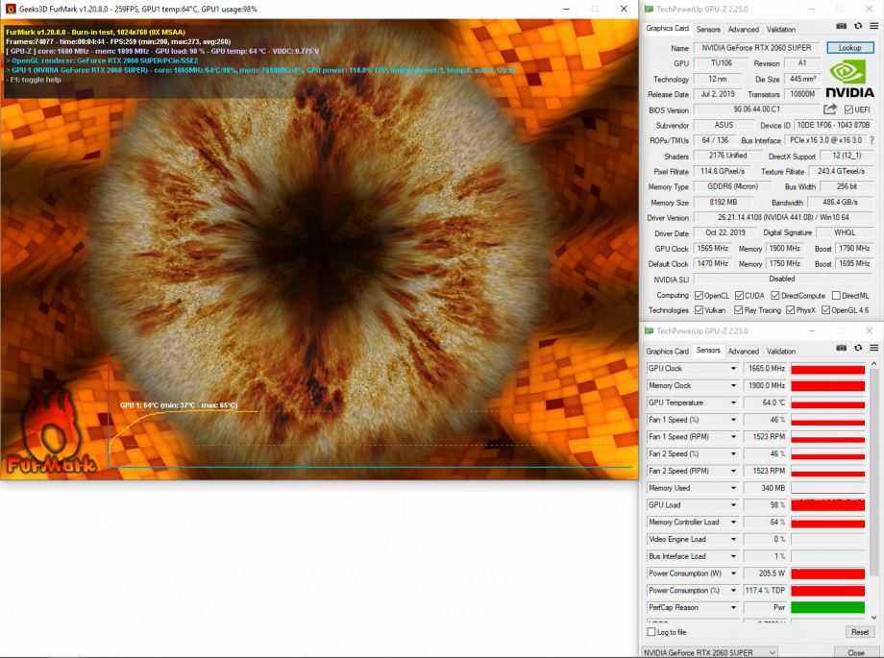Click the Bus Interface question mark icon

(x=872, y=140)
